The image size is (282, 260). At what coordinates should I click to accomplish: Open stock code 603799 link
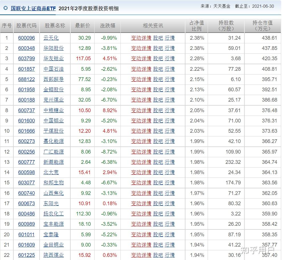26,59
